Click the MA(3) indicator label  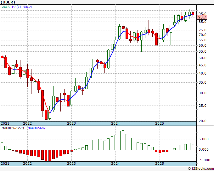[16, 7]
